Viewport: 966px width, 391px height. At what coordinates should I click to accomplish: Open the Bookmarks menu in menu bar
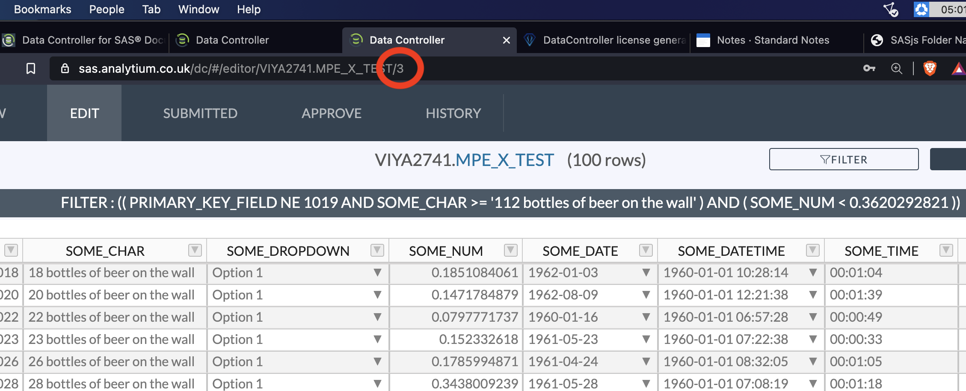[x=42, y=9]
